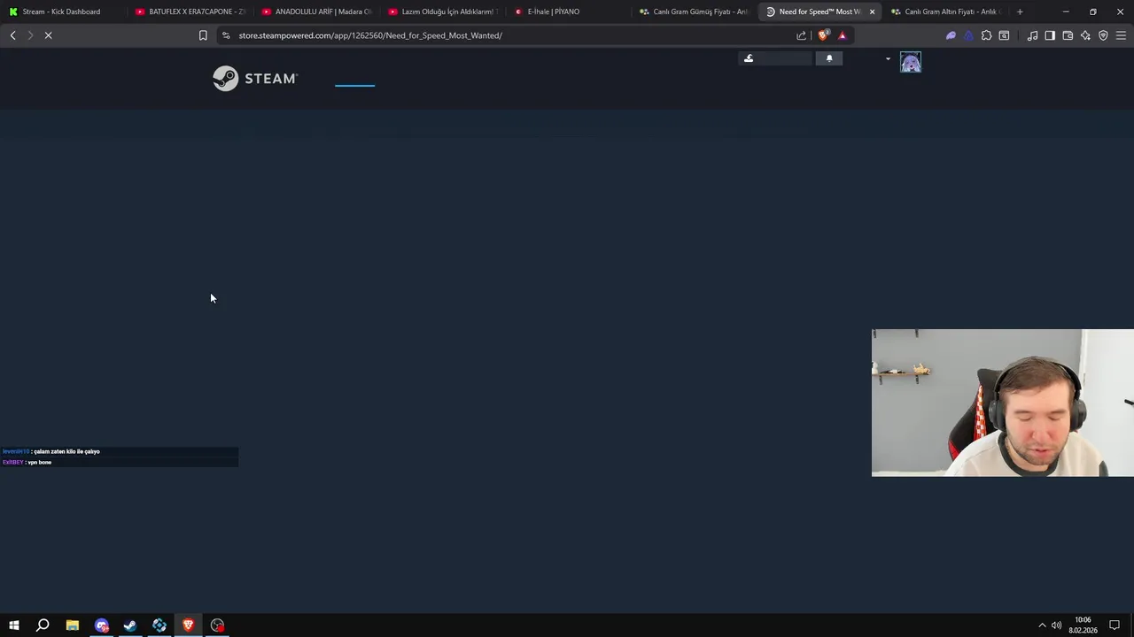Switch to the E-İhale PİYANO tab
The height and width of the screenshot is (637, 1134).
coord(570,12)
